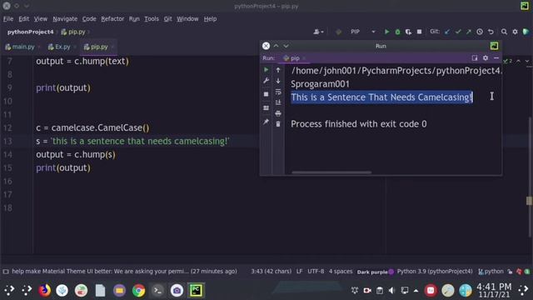Open the Navigate menu
Image resolution: width=533 pixels, height=300 pixels.
point(65,19)
